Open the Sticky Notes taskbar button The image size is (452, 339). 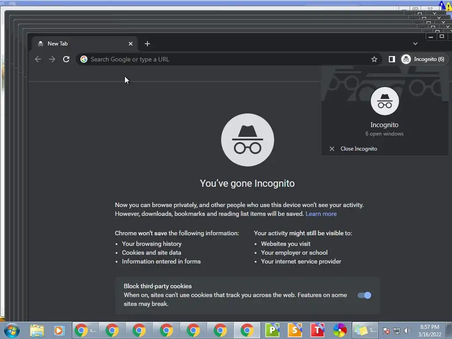tap(365, 330)
